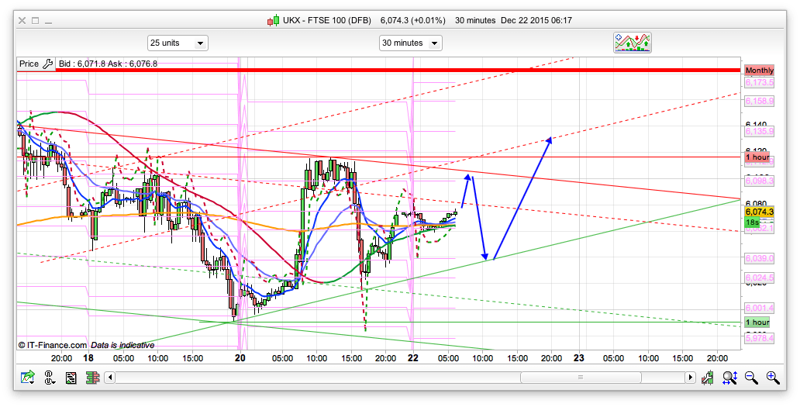Viewport: 800px width, 407px height.
Task: Click the red-green order book bars icon
Action: tap(92, 378)
